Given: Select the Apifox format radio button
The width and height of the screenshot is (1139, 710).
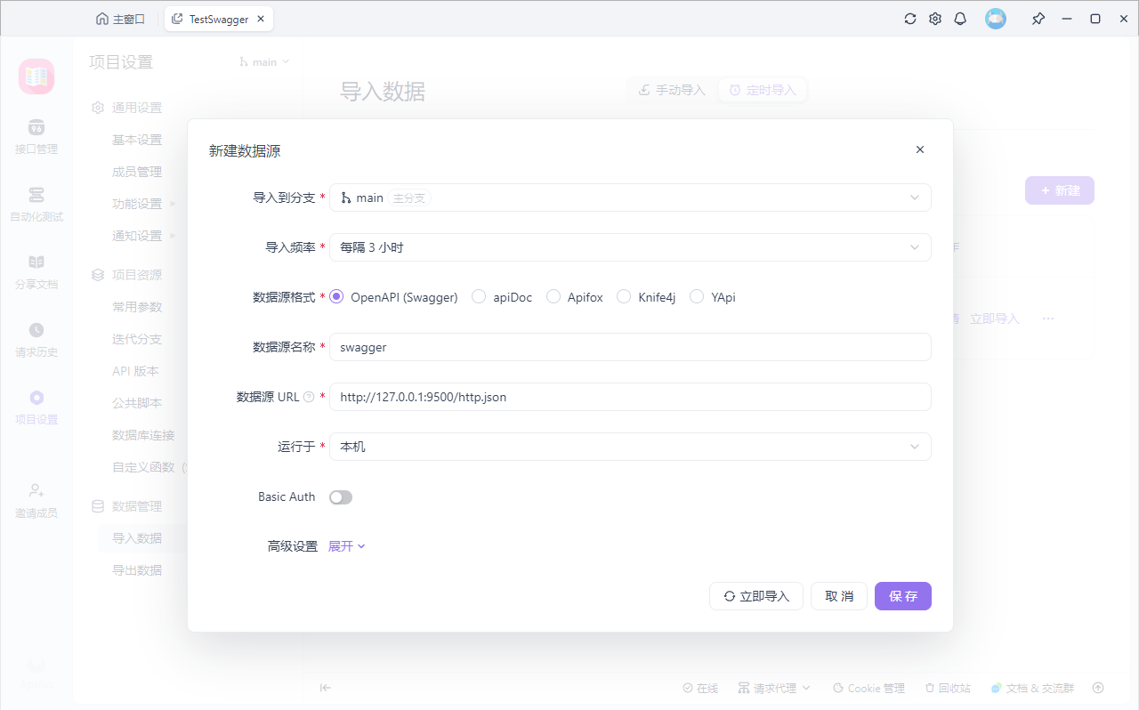Looking at the screenshot, I should point(553,297).
